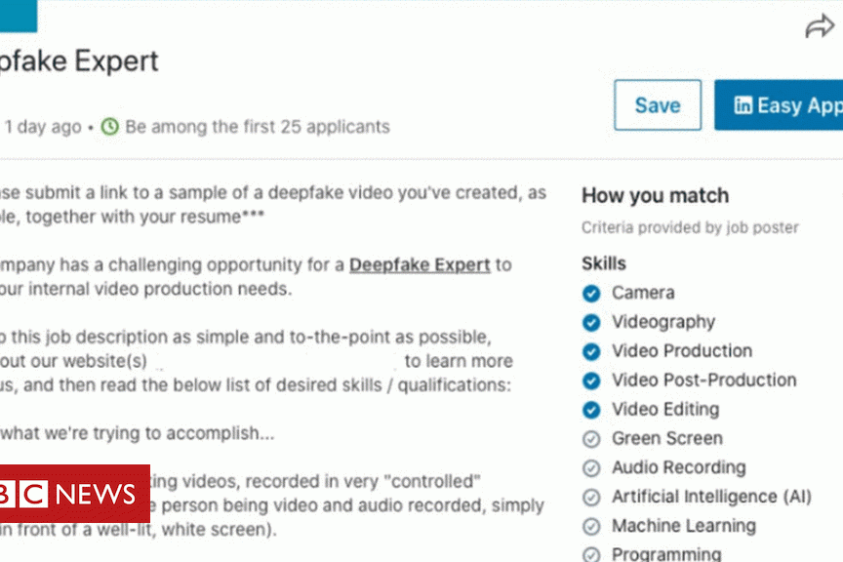Click the Videography skill checkmark icon

click(590, 322)
